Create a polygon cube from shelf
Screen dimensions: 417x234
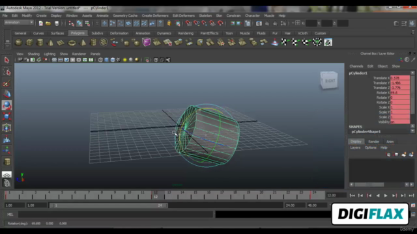29,42
